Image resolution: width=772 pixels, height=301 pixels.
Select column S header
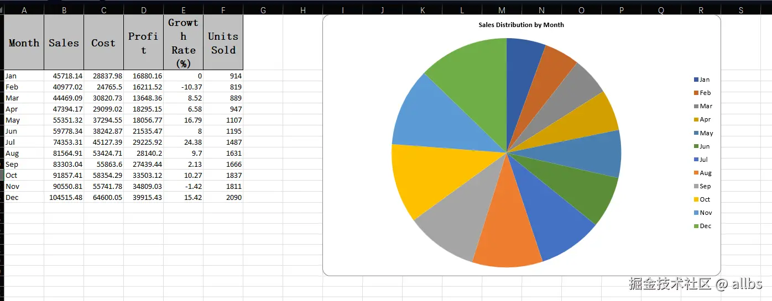(x=740, y=10)
